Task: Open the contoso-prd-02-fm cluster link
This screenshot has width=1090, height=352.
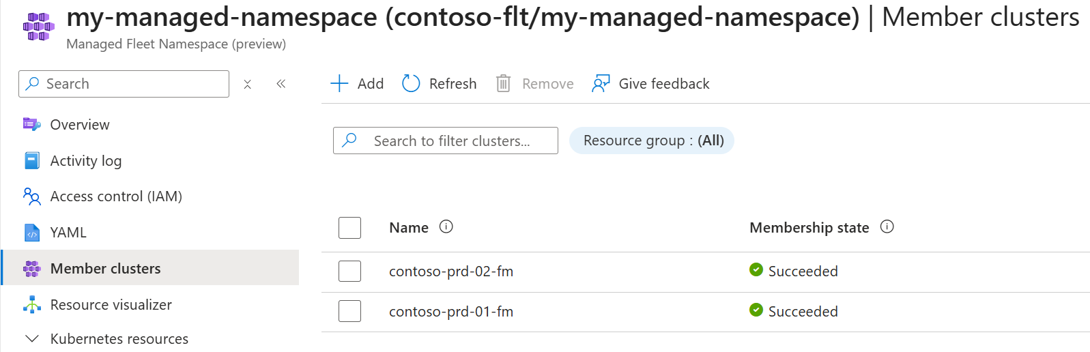Action: 451,272
